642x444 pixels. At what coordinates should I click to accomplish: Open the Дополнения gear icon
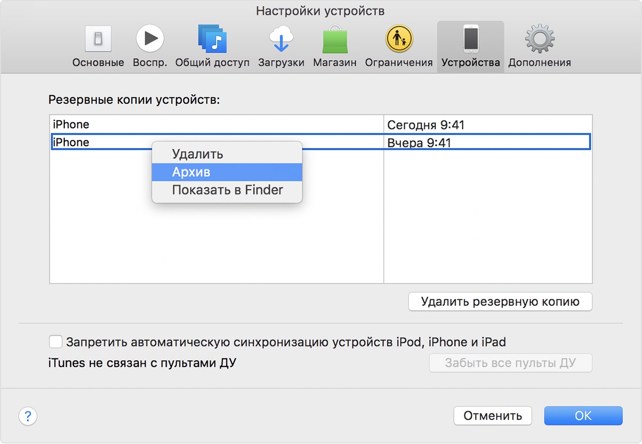[x=540, y=39]
